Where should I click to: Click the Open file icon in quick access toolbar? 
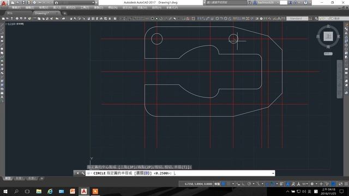tap(18, 2)
